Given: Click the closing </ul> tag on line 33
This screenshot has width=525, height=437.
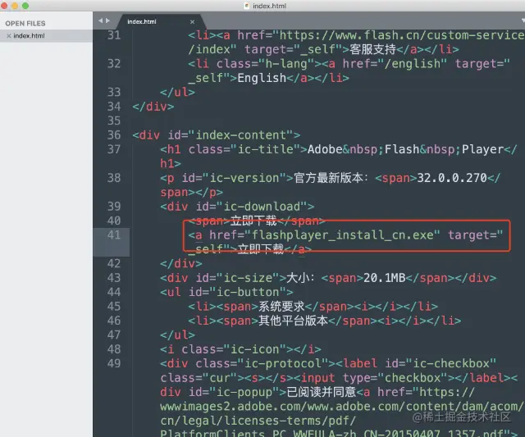Looking at the screenshot, I should (x=177, y=92).
